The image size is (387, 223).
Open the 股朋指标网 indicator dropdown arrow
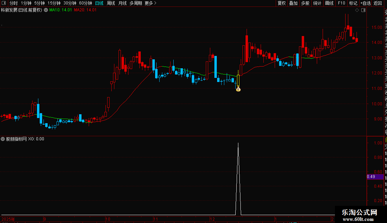(x=3, y=139)
